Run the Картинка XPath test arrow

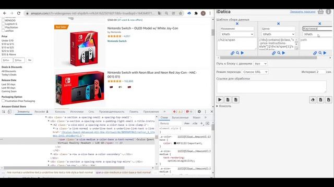click(x=325, y=53)
